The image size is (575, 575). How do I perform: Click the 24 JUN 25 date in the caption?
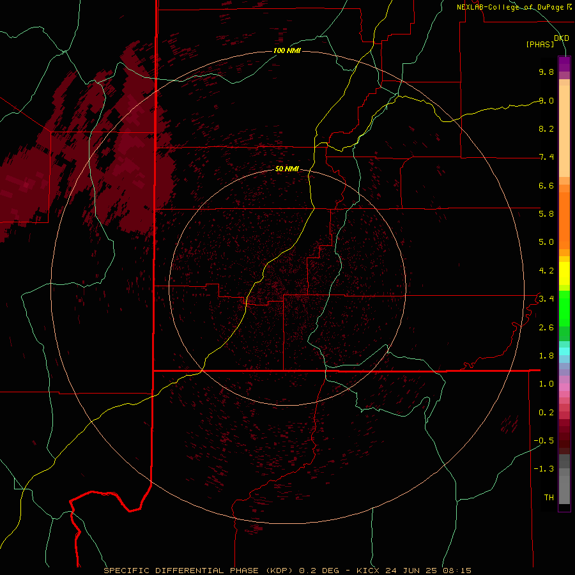[411, 571]
